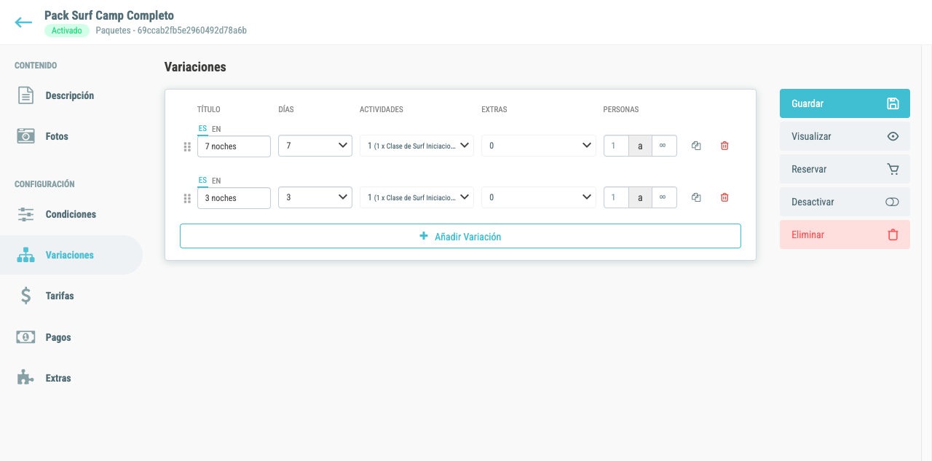
Task: Click the plus icon on Añadir Variación
Action: (424, 236)
